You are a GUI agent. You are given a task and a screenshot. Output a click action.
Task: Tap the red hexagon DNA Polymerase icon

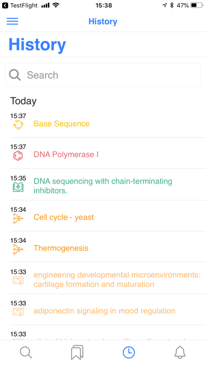click(18, 156)
